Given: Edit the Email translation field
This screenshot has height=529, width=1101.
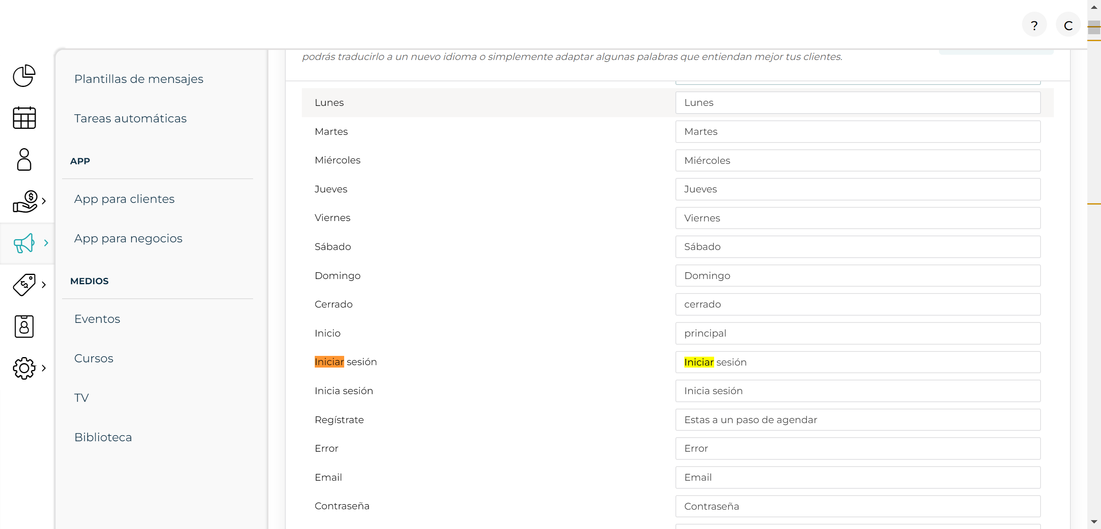Looking at the screenshot, I should [x=858, y=477].
